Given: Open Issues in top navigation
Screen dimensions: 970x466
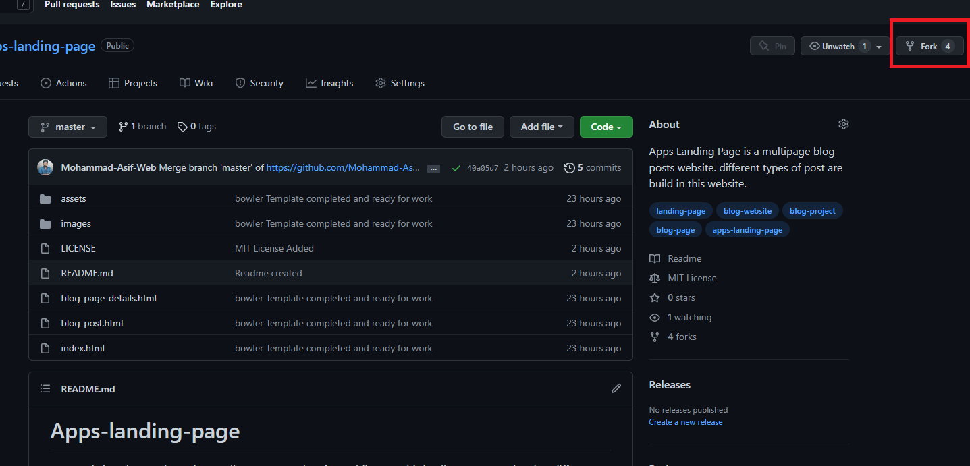Looking at the screenshot, I should pyautogui.click(x=123, y=5).
